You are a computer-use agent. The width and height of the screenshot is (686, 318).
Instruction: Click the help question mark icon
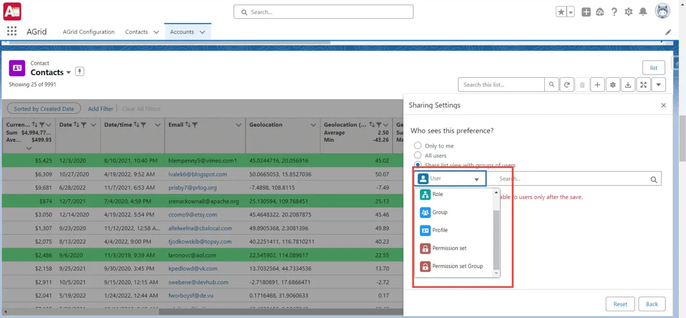coord(615,11)
